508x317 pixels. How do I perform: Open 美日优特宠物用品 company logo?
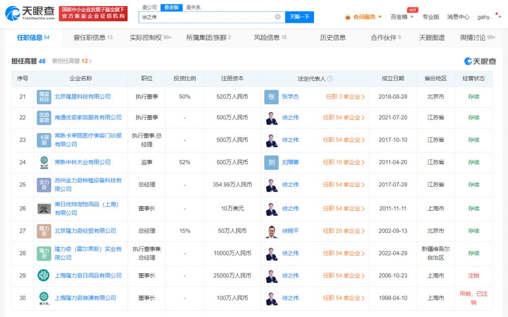tap(44, 208)
